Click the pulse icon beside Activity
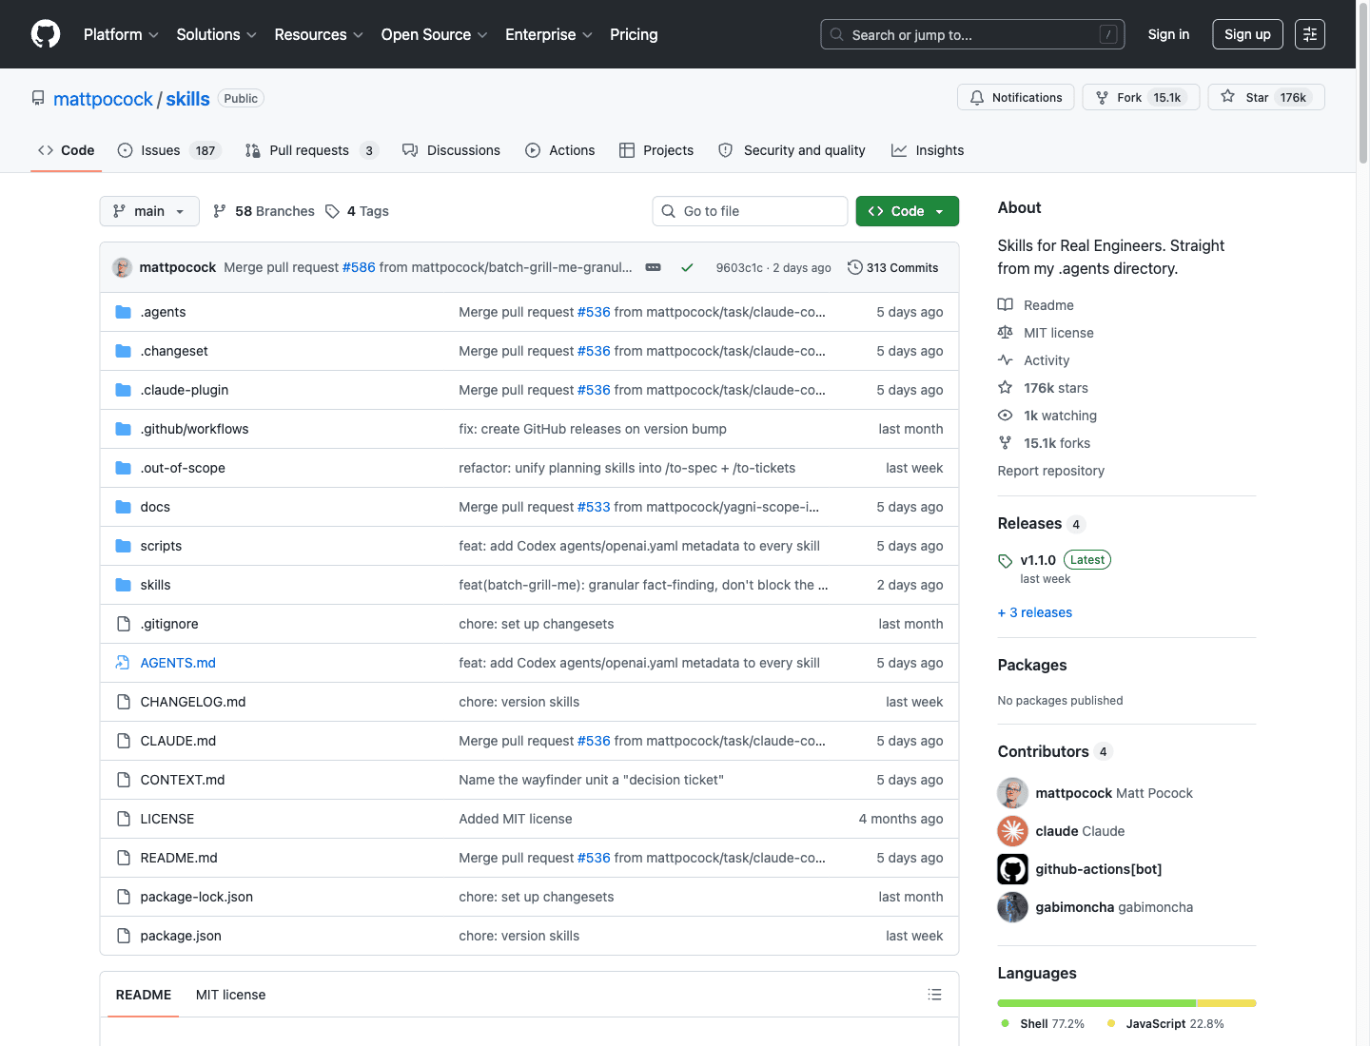 tap(1006, 360)
